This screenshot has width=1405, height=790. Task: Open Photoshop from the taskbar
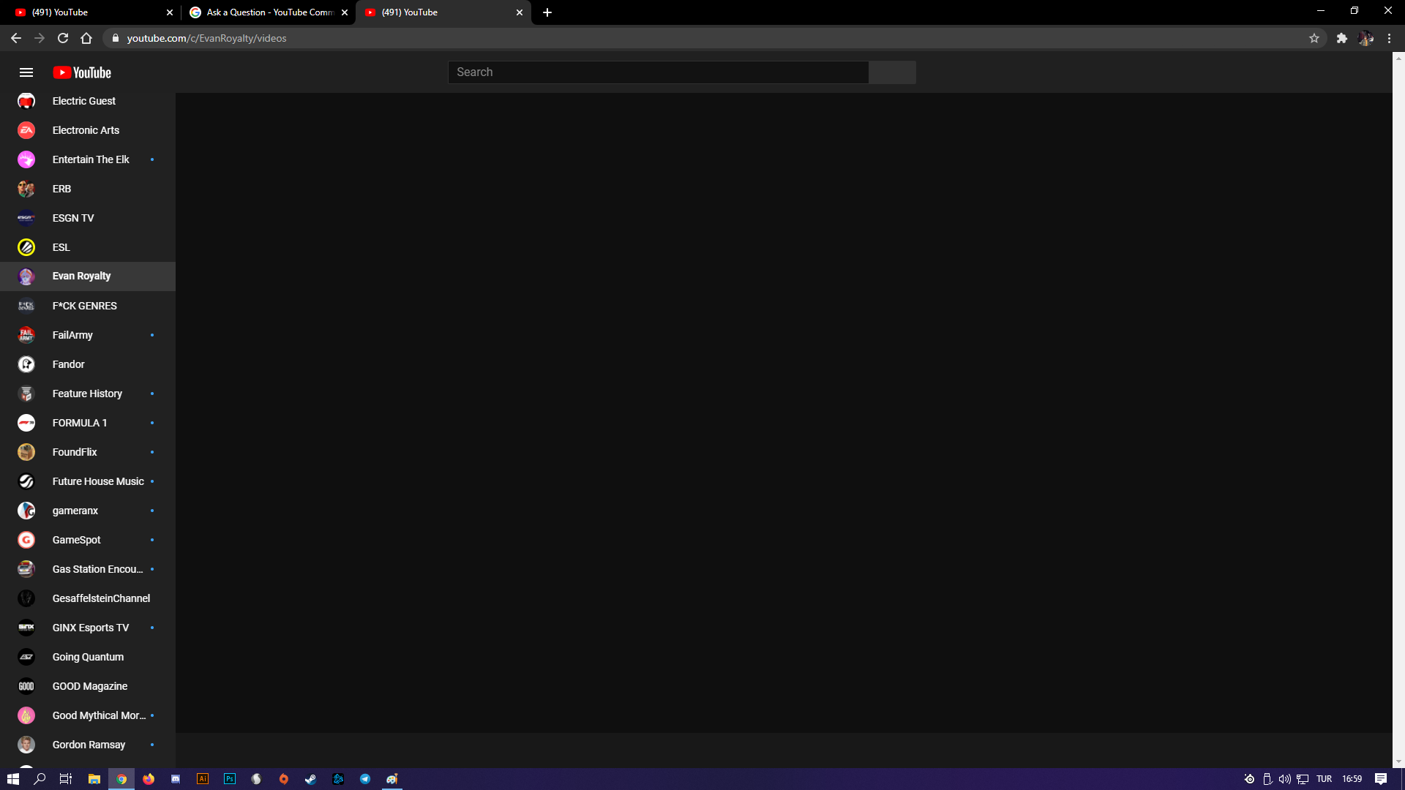tap(230, 779)
